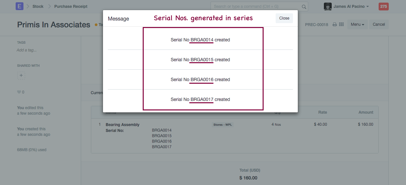Click the red 275 notifications badge
Screen dimensions: 406x185
384,7
